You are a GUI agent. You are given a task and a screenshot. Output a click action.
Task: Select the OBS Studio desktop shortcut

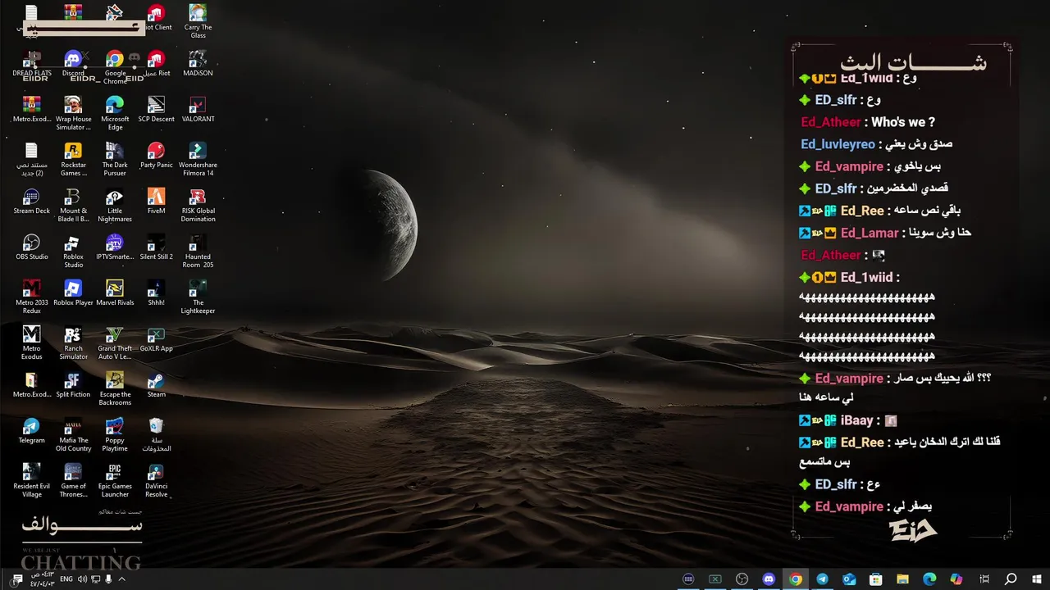[31, 248]
